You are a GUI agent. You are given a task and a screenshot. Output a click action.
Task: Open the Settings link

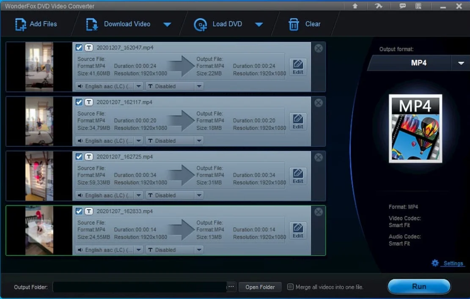coord(453,263)
